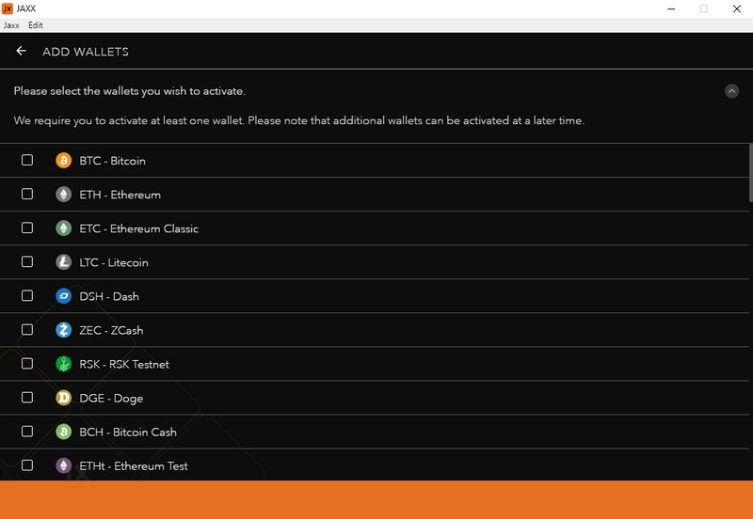Click the orange bar at the bottom
Image resolution: width=753 pixels, height=519 pixels.
[x=376, y=500]
